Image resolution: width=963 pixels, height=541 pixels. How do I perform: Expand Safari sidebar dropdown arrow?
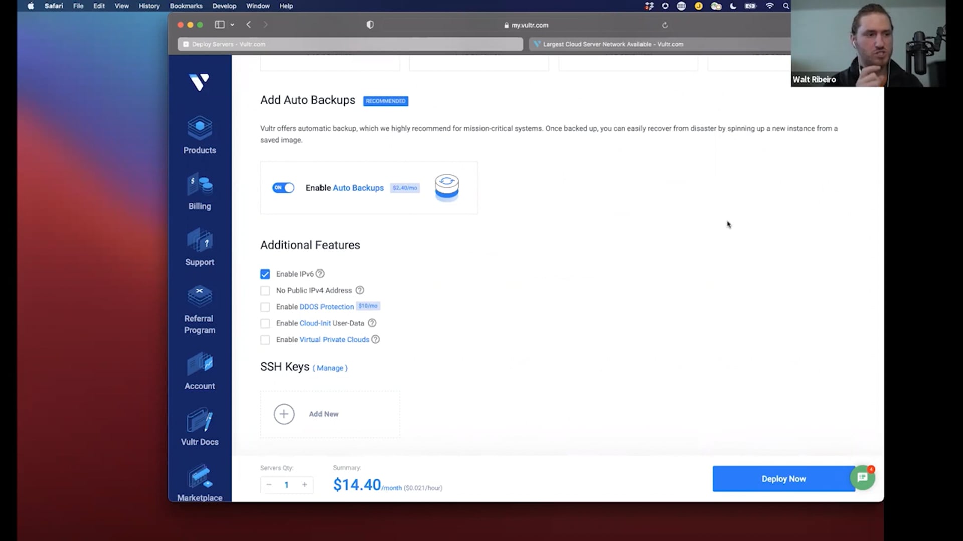tap(232, 25)
